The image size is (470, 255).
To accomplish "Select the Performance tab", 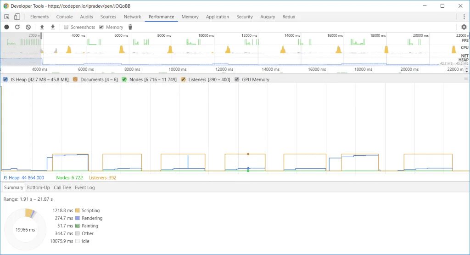I will (161, 17).
